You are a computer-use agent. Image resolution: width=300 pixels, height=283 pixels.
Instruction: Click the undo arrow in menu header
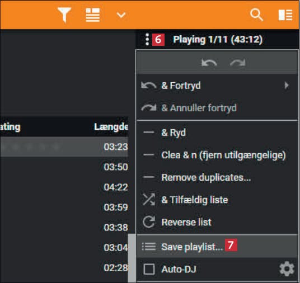[209, 63]
